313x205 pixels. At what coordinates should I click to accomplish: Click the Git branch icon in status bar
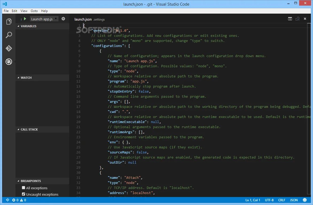point(7,200)
